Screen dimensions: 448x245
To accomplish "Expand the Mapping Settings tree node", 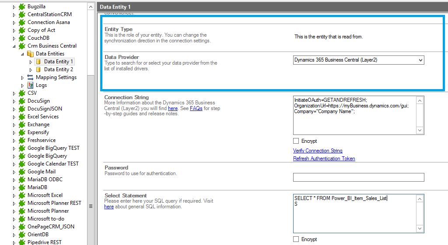I will [23, 77].
